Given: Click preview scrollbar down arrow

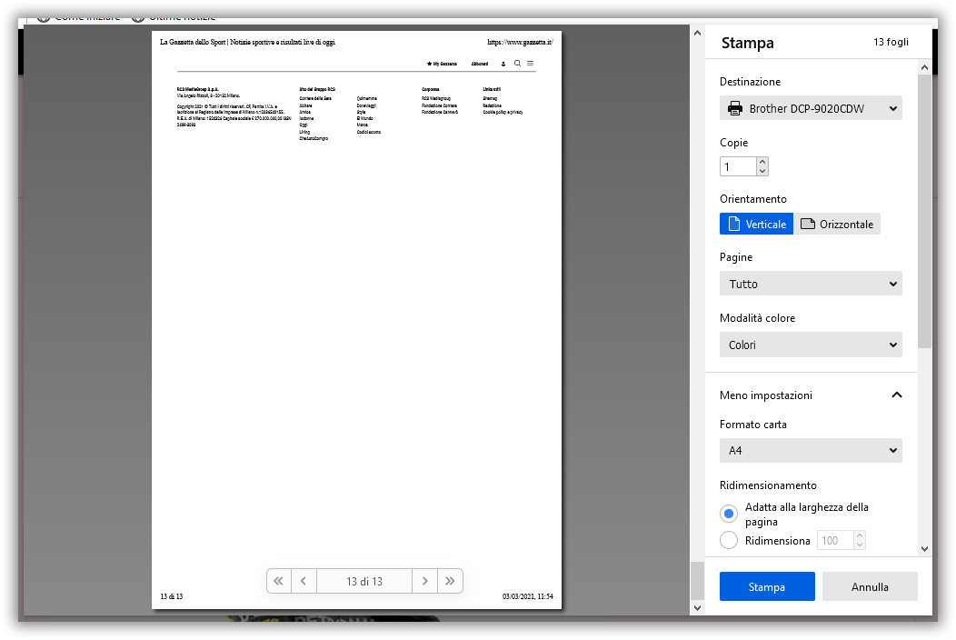Looking at the screenshot, I should tap(698, 607).
